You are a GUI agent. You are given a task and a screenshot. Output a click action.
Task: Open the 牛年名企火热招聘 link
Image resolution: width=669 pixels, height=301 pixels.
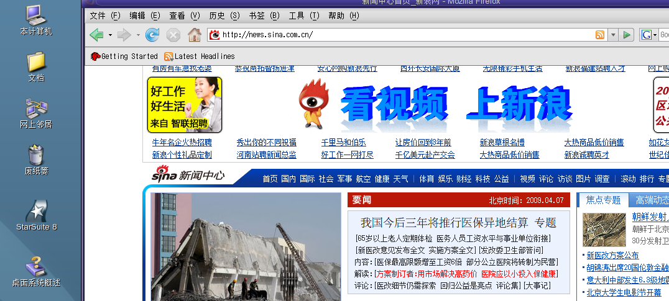coord(182,142)
